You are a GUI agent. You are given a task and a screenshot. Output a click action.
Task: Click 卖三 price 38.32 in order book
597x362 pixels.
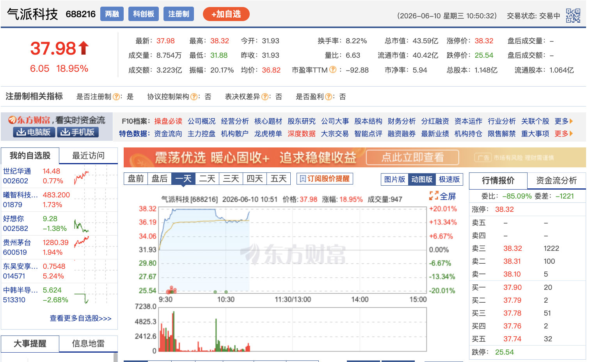point(513,248)
